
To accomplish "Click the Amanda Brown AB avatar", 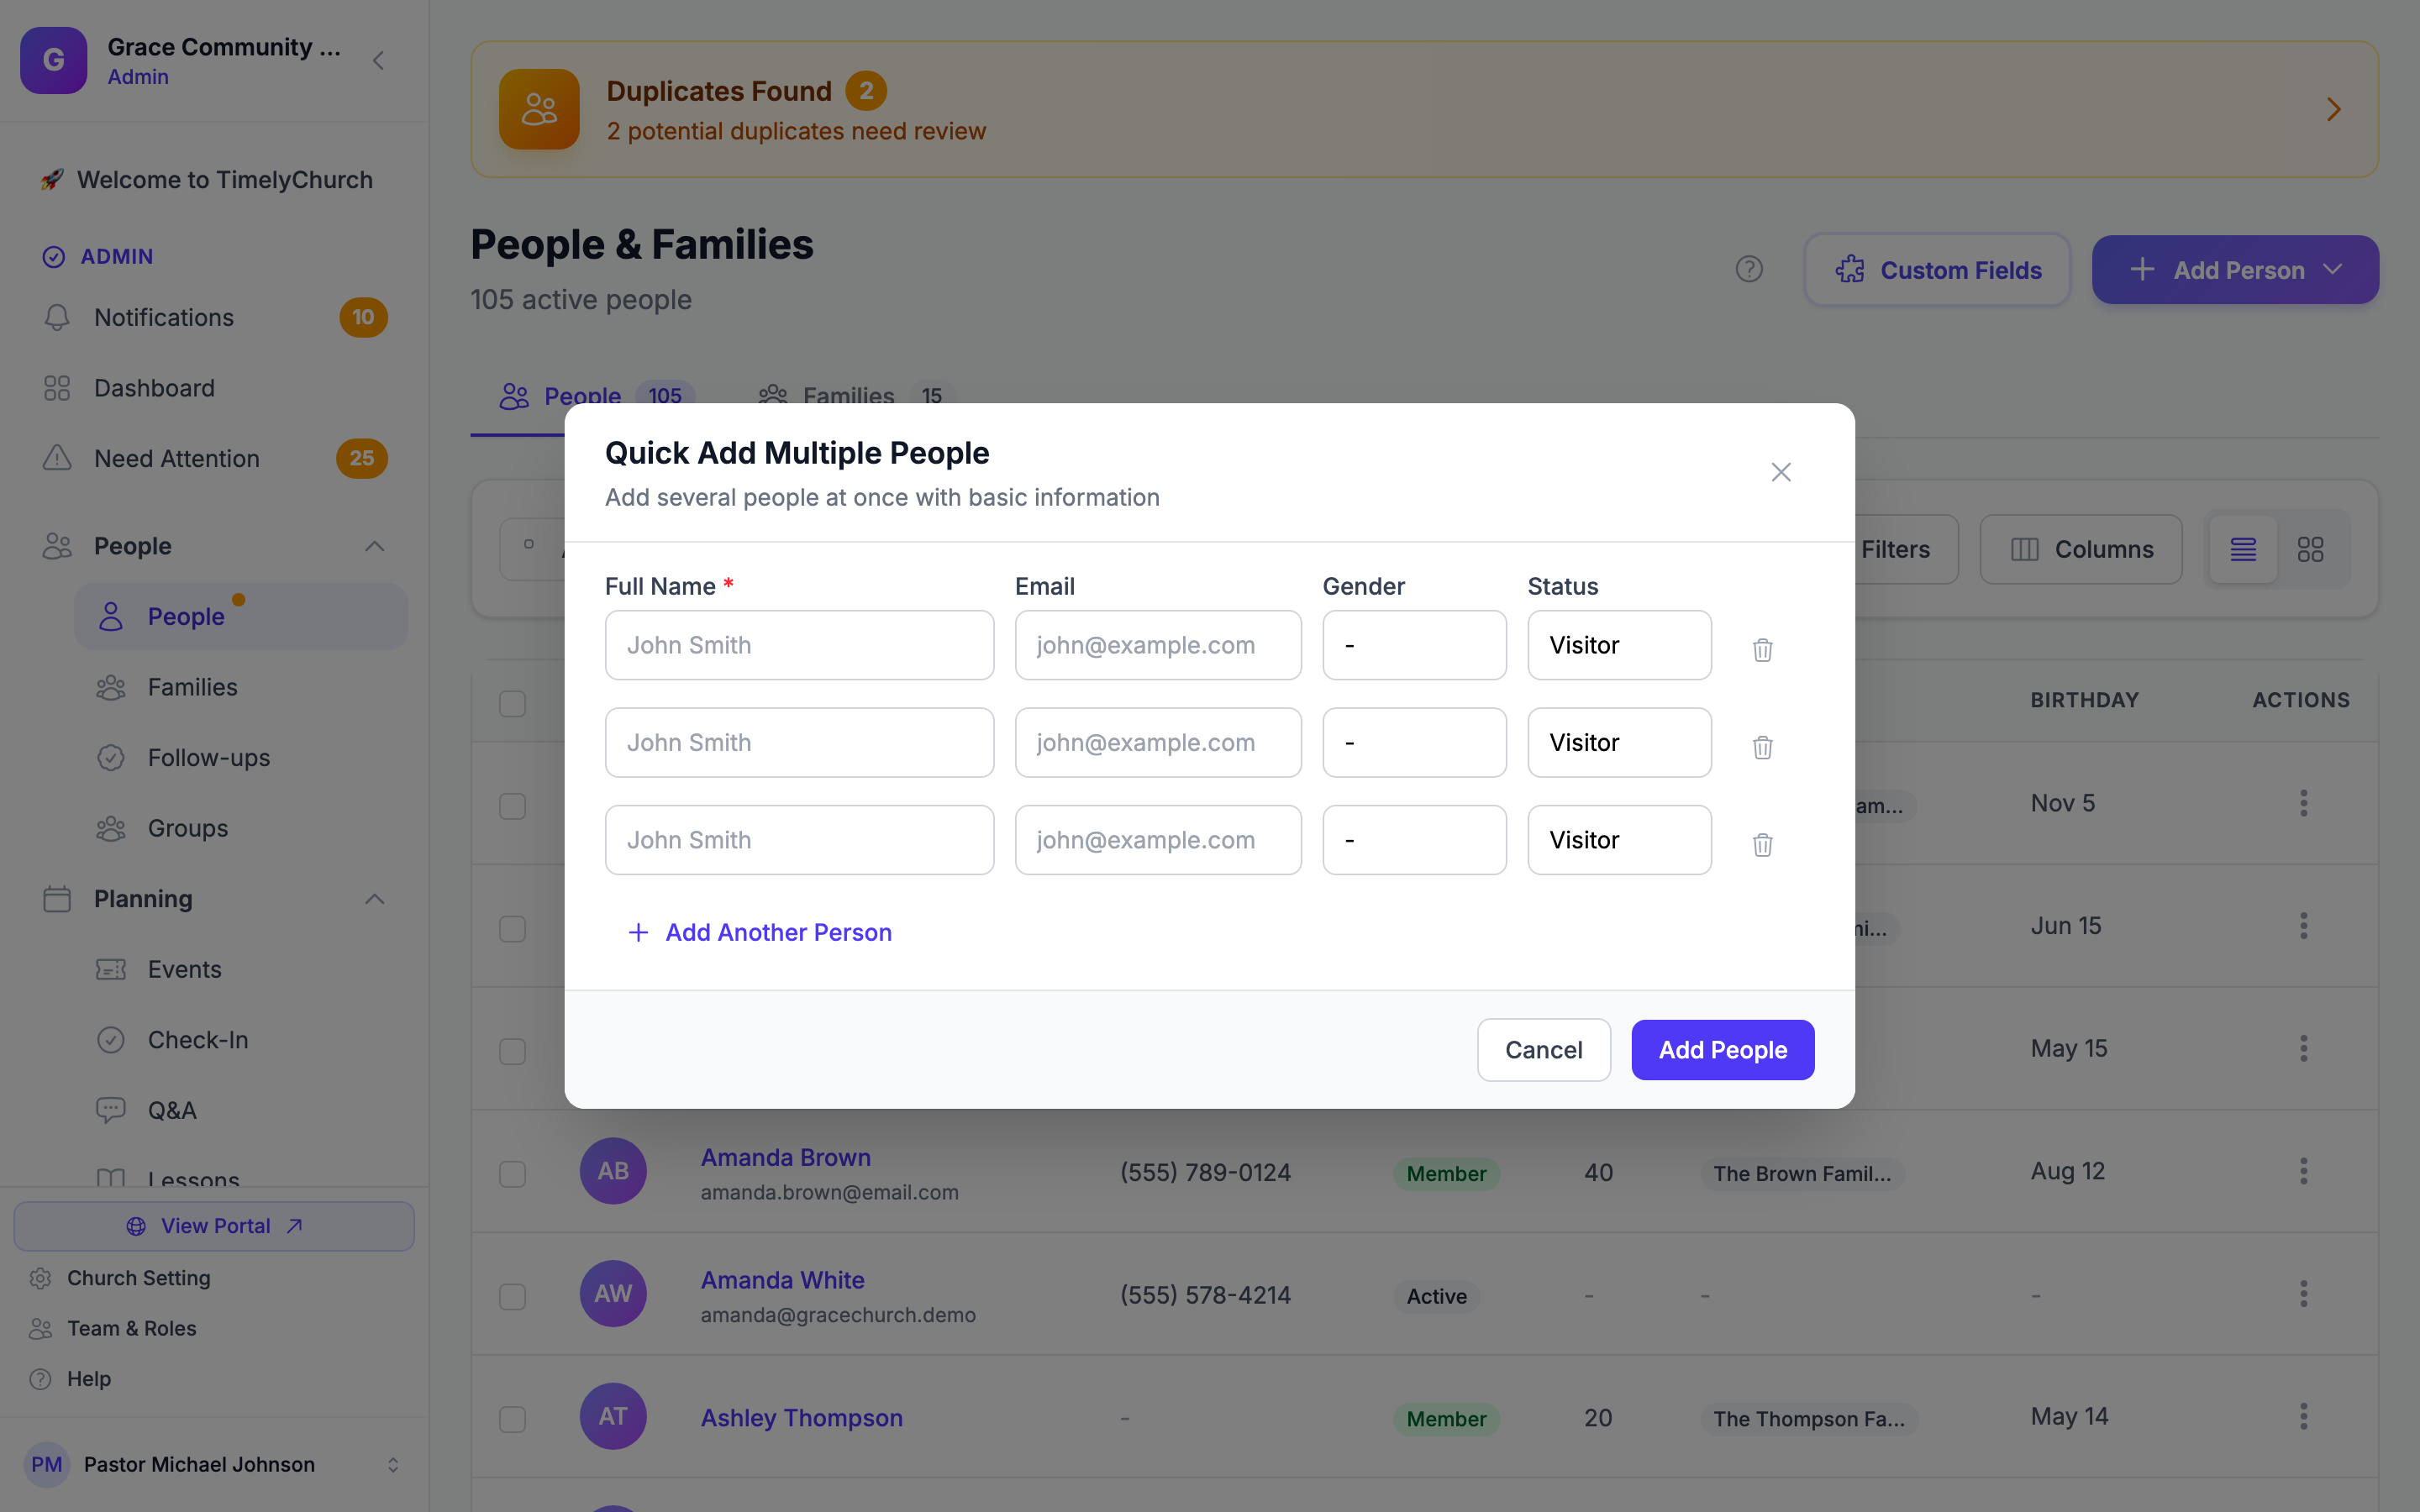I will (x=613, y=1171).
